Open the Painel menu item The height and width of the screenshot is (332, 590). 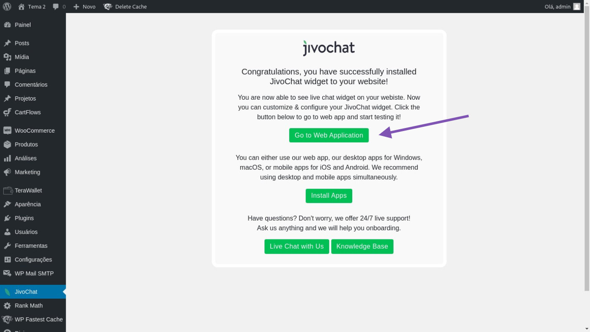tap(33, 25)
